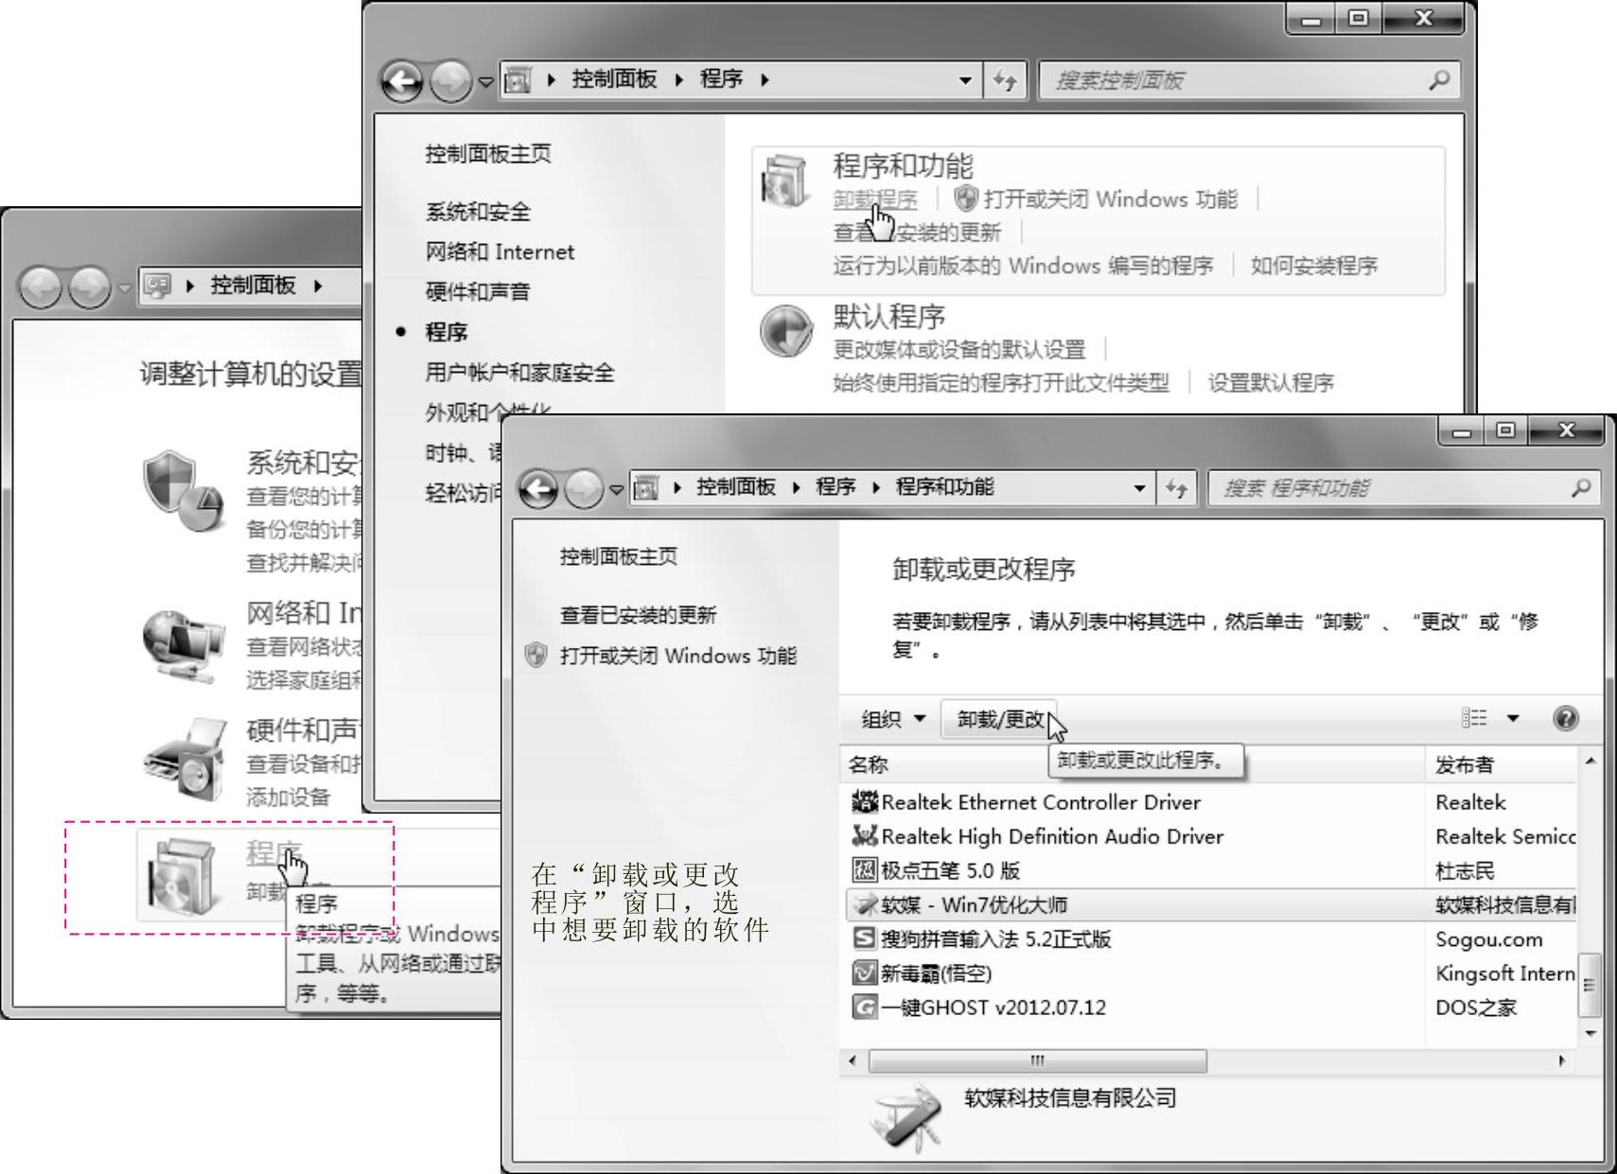Click Realtek Ethernet Controller Driver icon
Image resolution: width=1617 pixels, height=1174 pixels.
tap(865, 802)
